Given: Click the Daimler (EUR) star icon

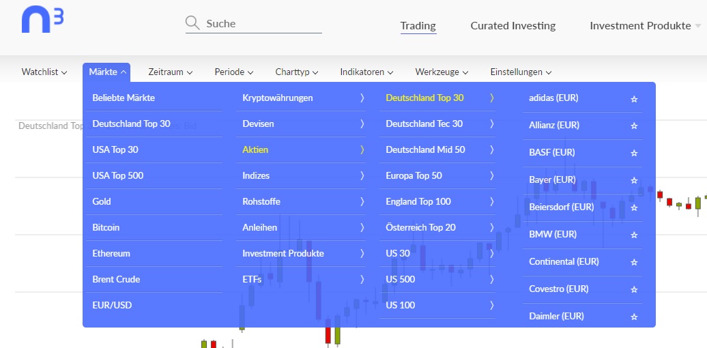Looking at the screenshot, I should click(x=634, y=317).
